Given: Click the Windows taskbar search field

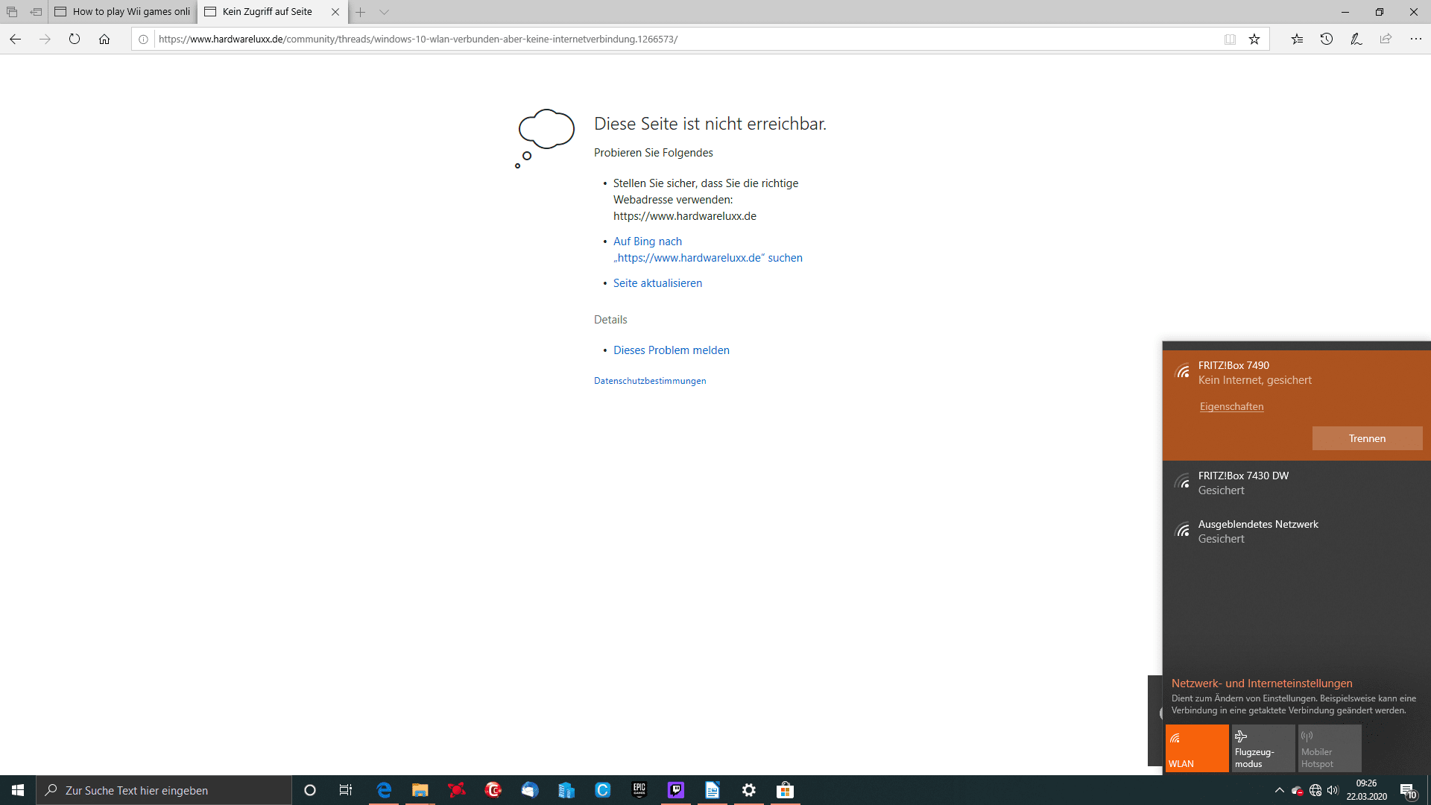Looking at the screenshot, I should 164,790.
